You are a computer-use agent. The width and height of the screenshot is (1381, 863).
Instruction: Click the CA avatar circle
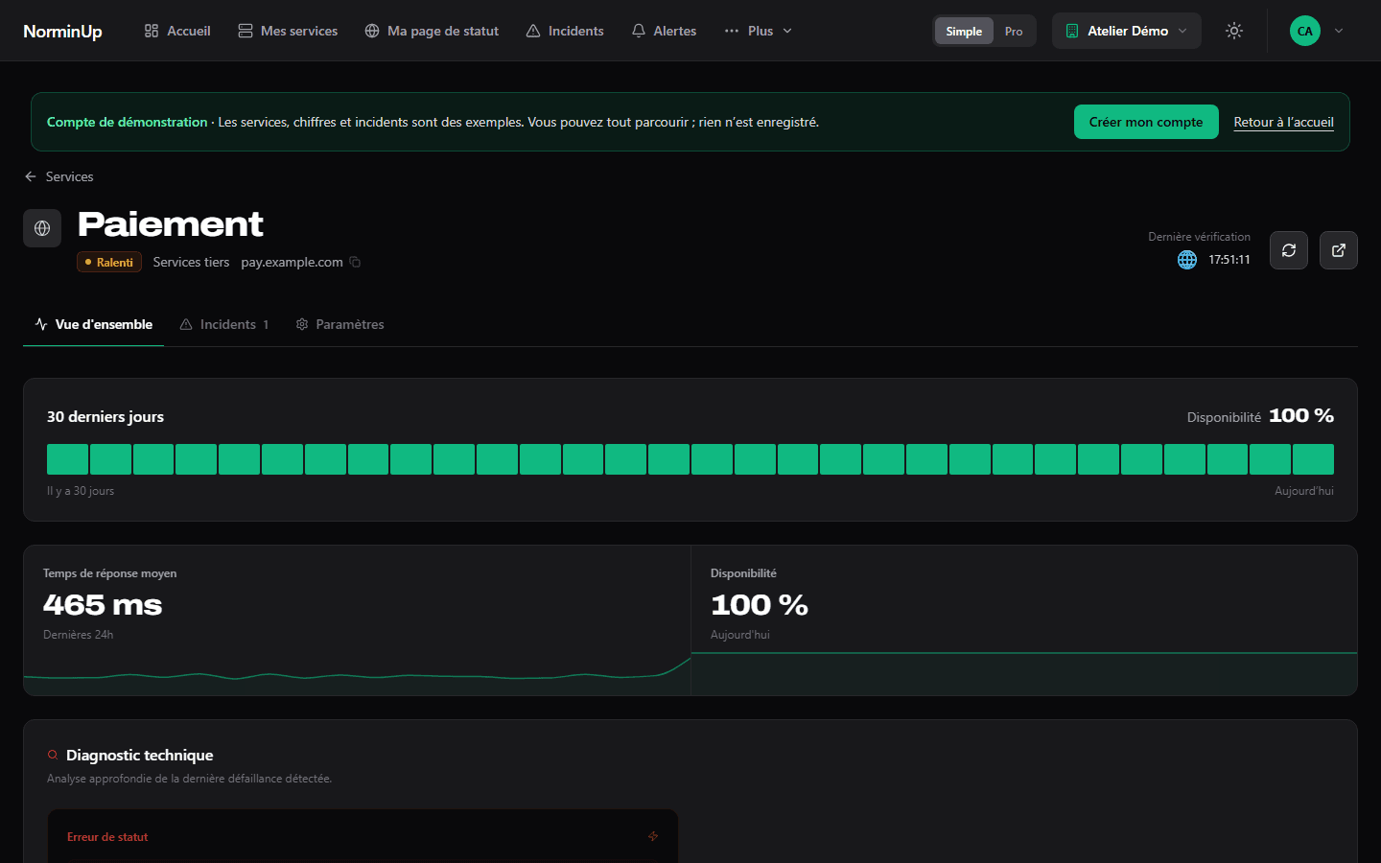click(1304, 31)
